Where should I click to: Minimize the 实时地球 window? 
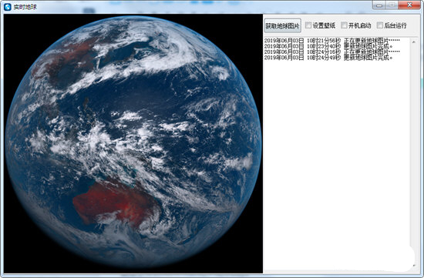[379, 5]
